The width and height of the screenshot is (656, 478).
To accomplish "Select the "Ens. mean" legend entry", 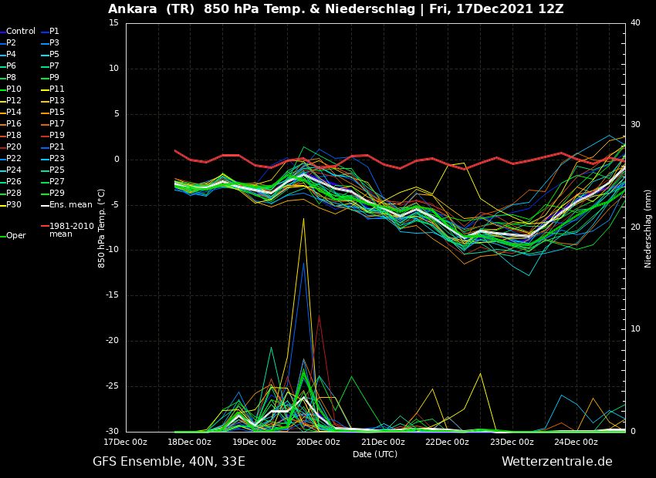I will tap(66, 205).
